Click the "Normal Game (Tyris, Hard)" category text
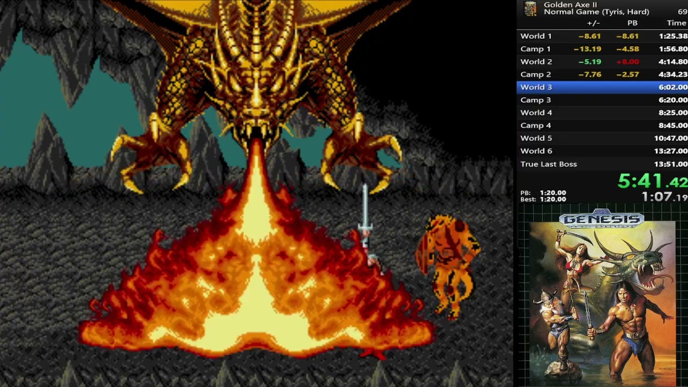688x387 pixels. tap(596, 12)
